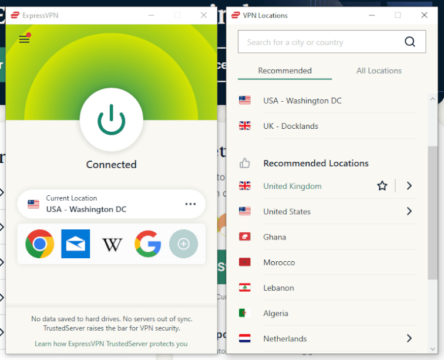Toggle the VPN power button
Screen dimensions: 444x360
pyautogui.click(x=111, y=119)
